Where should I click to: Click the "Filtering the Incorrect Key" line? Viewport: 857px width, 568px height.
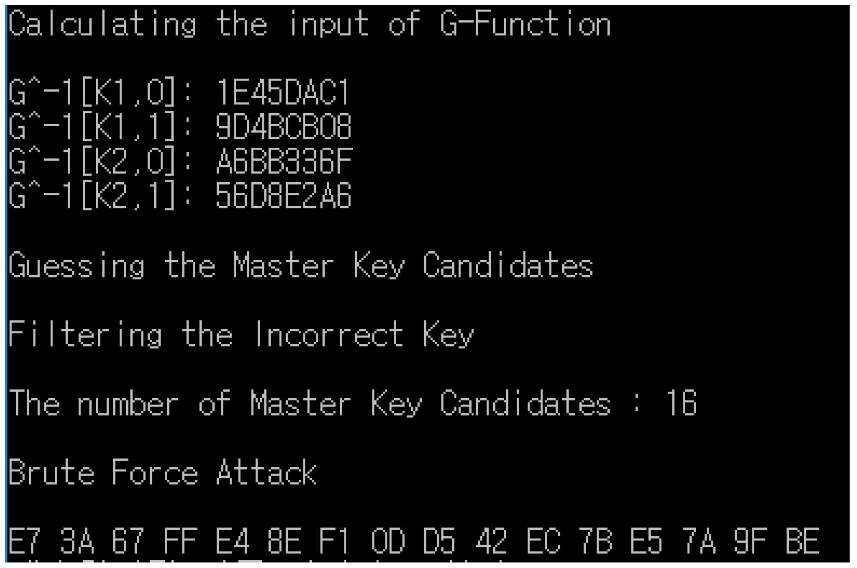240,335
